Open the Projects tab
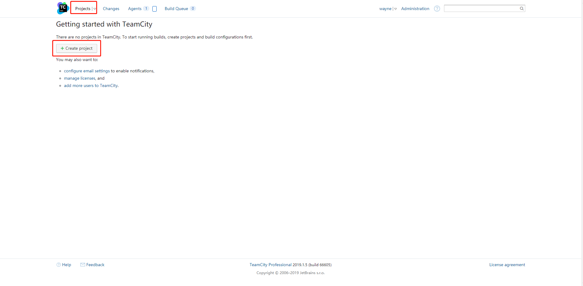Screen dimensions: 583x286 tap(83, 9)
